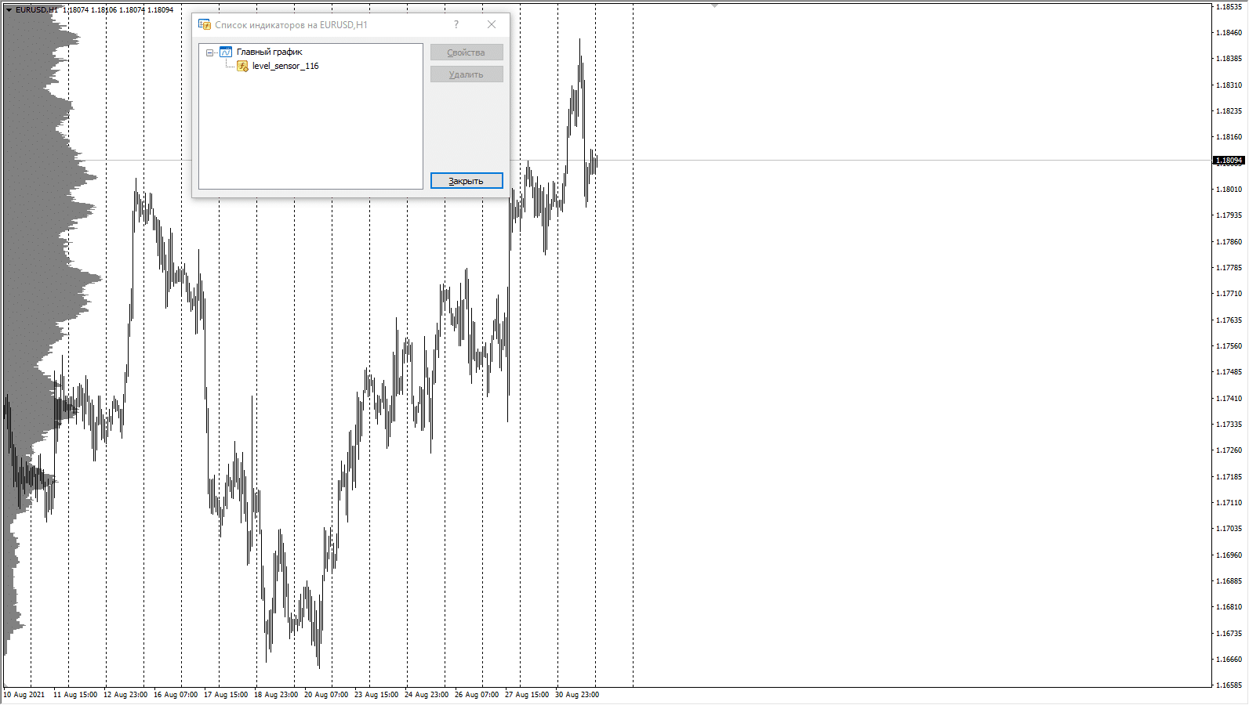Click the 10 Aug 2021 date label
This screenshot has width=1249, height=705.
[x=24, y=695]
